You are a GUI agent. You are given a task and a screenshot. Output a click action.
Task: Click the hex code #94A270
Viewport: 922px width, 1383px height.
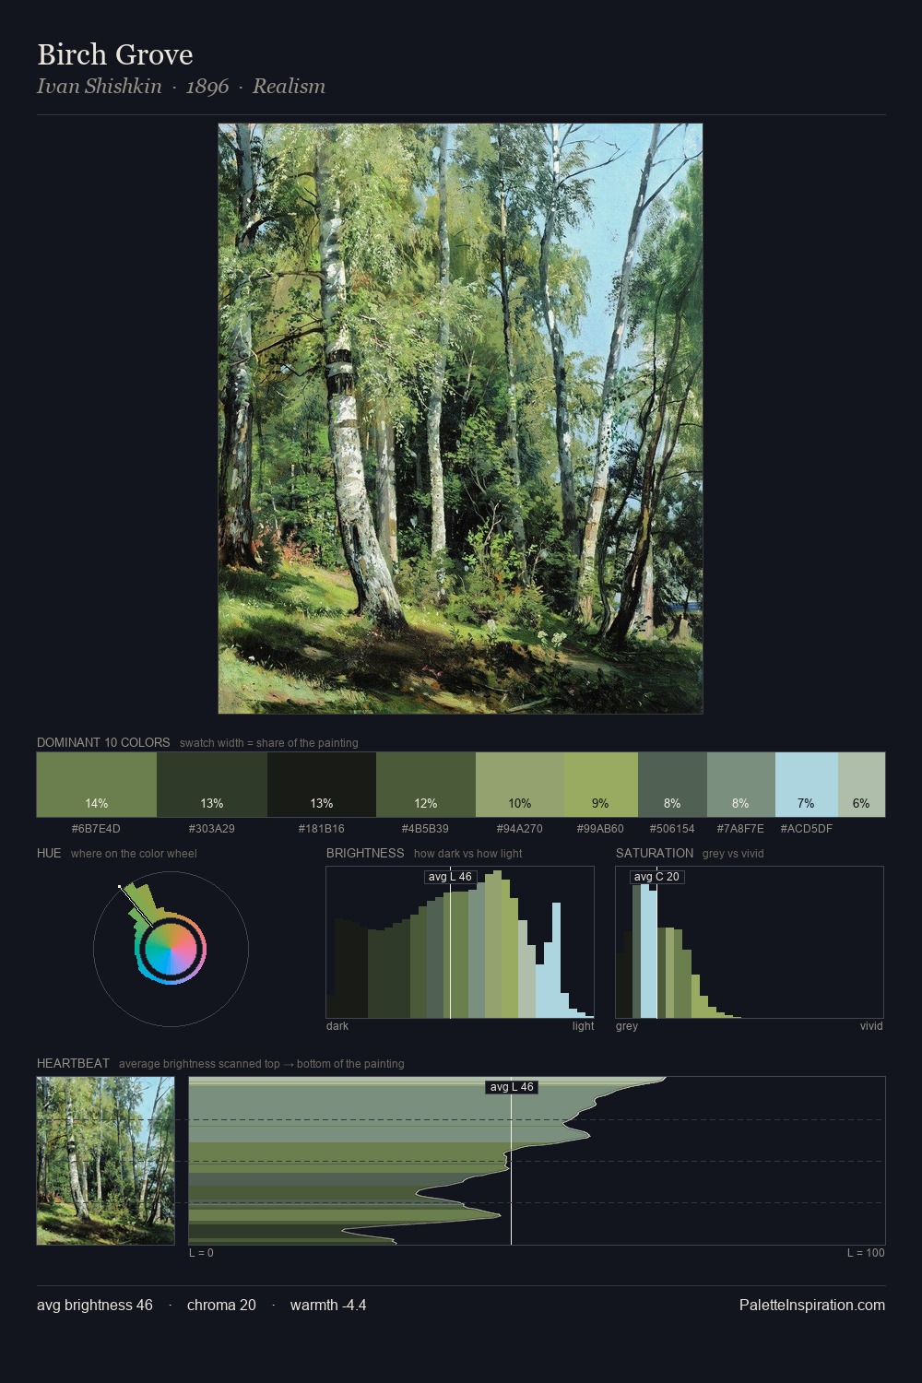(519, 828)
